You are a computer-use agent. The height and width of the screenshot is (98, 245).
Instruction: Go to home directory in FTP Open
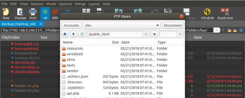click(x=65, y=34)
